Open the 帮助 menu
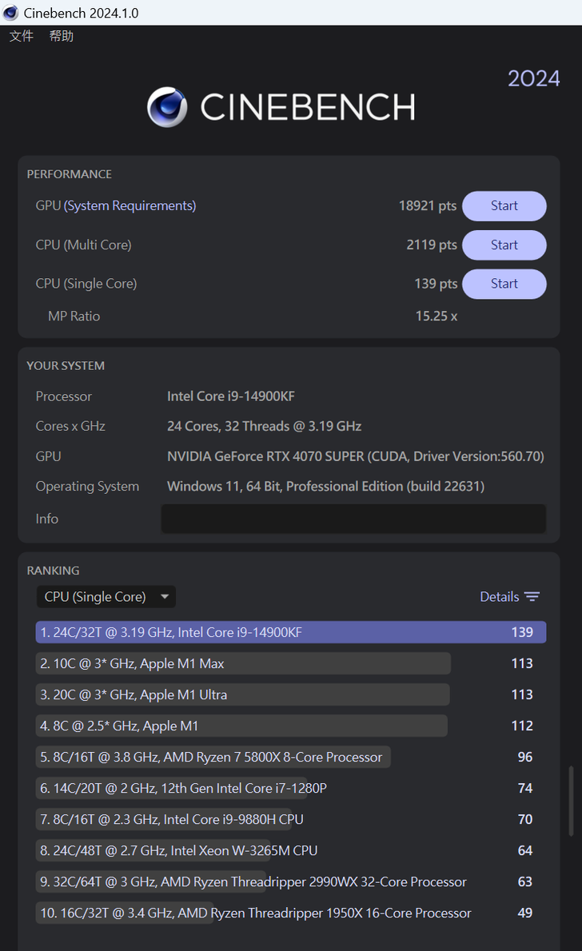Image resolution: width=582 pixels, height=951 pixels. click(62, 36)
